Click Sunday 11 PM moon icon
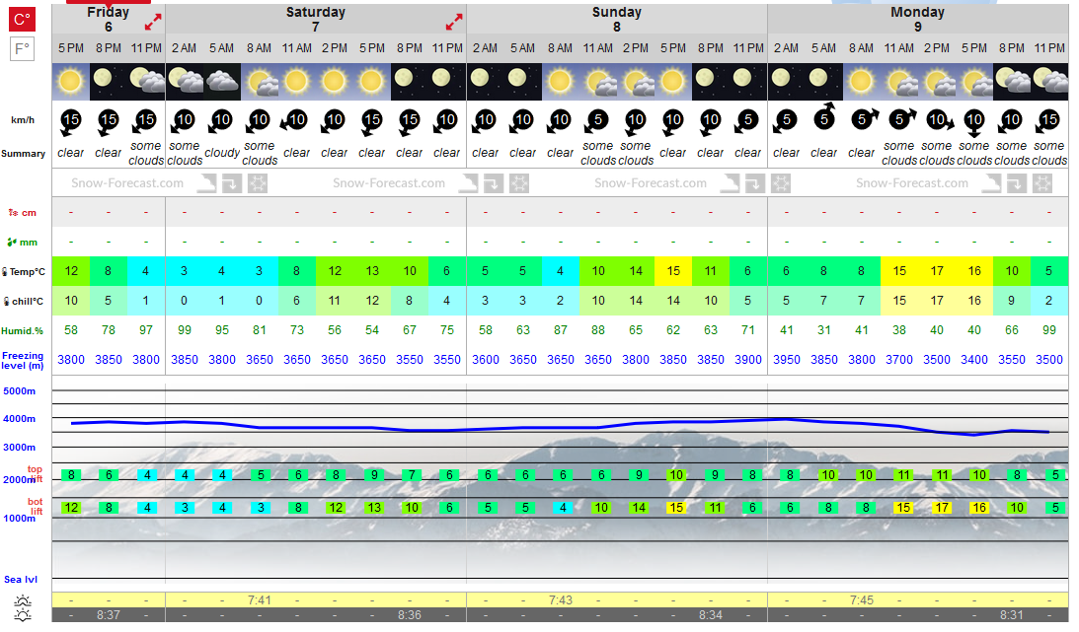 tap(748, 82)
